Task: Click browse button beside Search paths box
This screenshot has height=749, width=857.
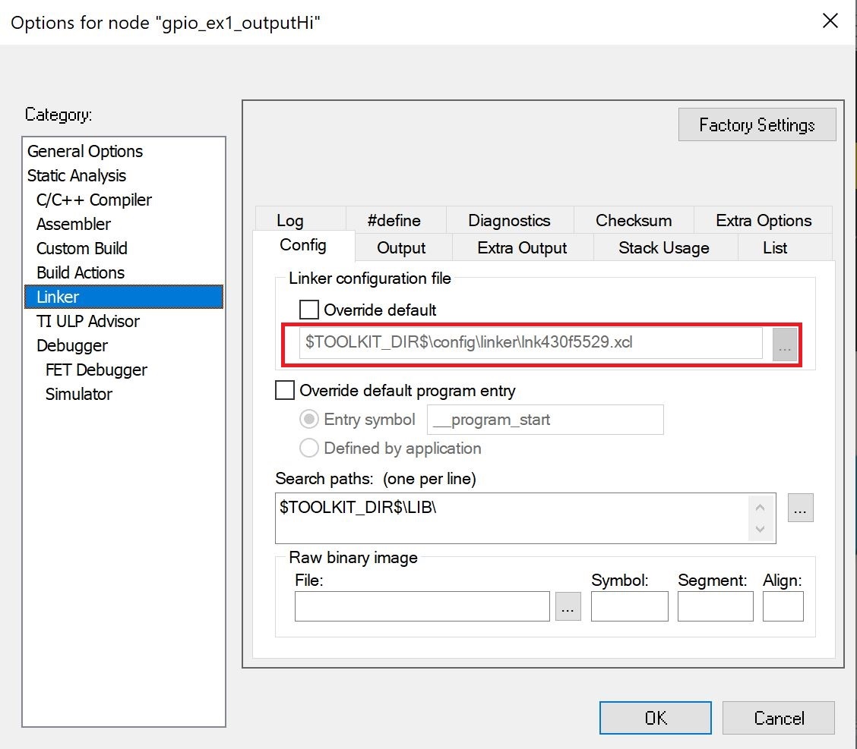Action: (800, 508)
